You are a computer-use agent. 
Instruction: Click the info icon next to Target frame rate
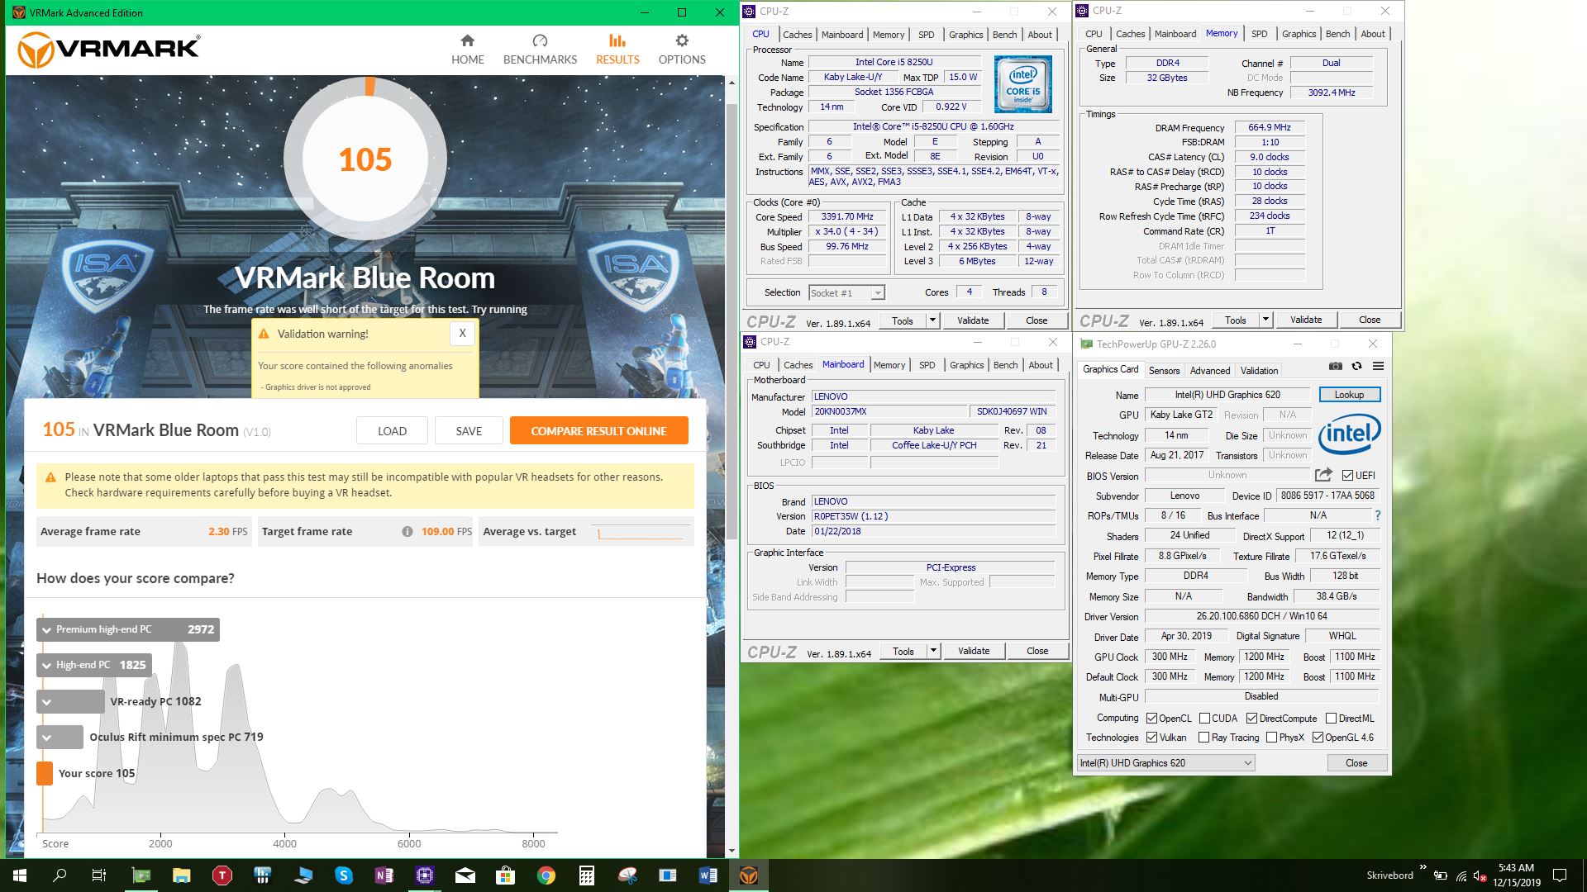point(407,532)
